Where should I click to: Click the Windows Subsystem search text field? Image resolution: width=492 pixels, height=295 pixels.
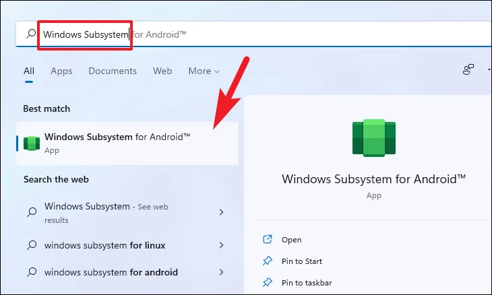pyautogui.click(x=253, y=34)
